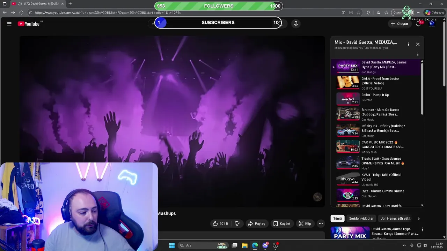The height and width of the screenshot is (251, 447).
Task: Open Copilot Sohbet et button
Action: (x=434, y=13)
